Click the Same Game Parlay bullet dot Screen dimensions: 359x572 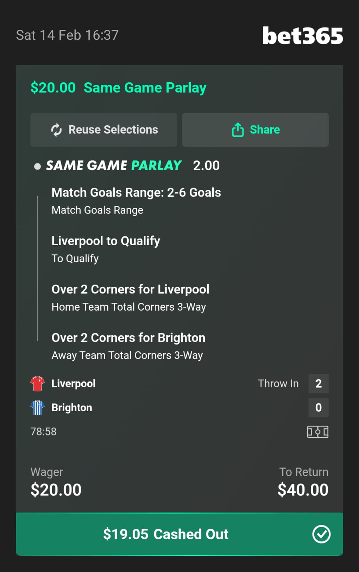tap(37, 166)
